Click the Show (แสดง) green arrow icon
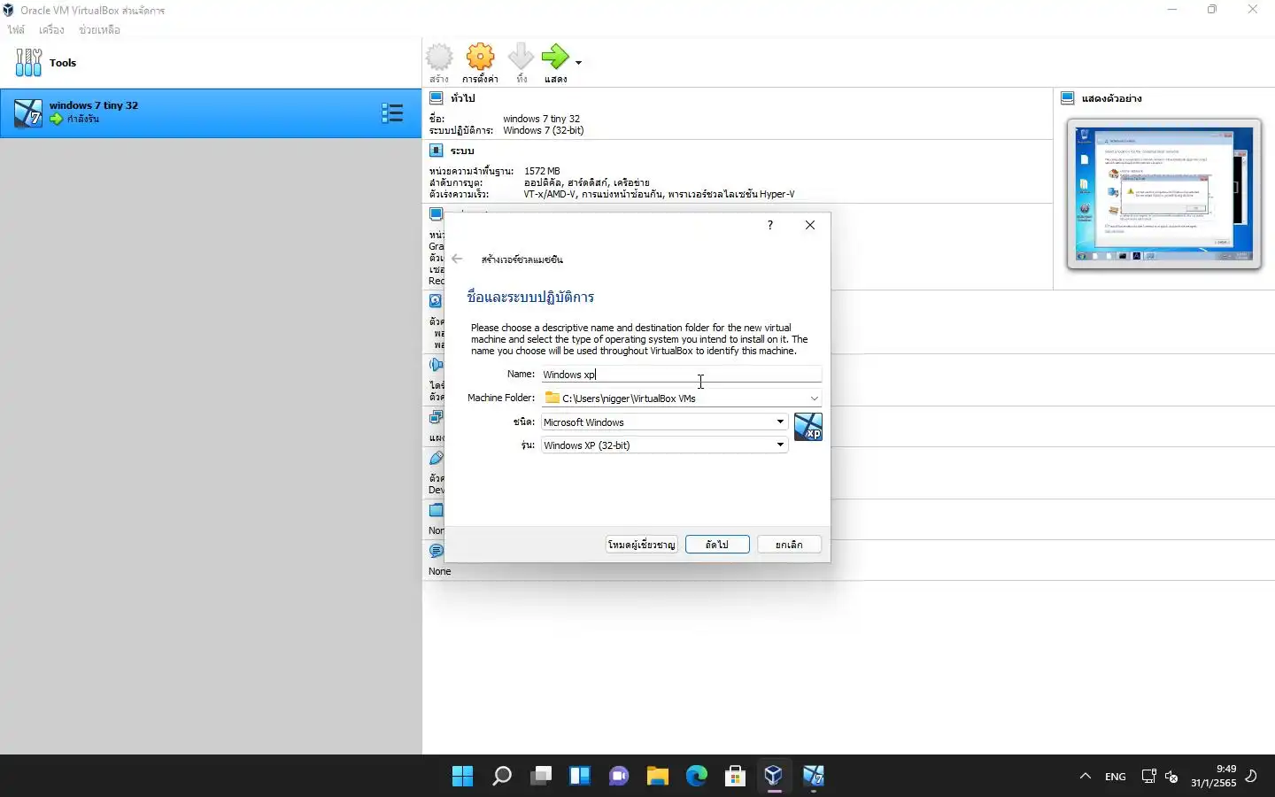1275x797 pixels. point(555,58)
